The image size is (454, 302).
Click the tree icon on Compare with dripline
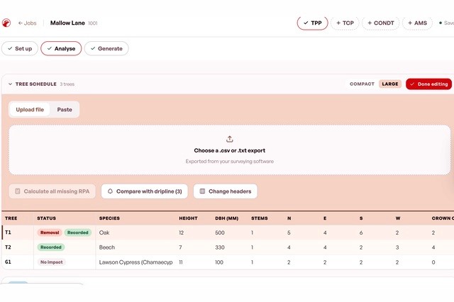[110, 191]
